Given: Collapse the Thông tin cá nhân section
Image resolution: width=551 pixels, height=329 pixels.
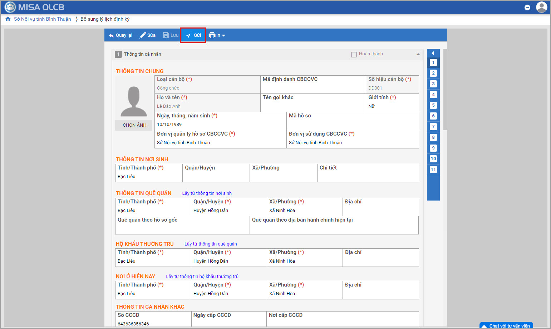Looking at the screenshot, I should [418, 54].
